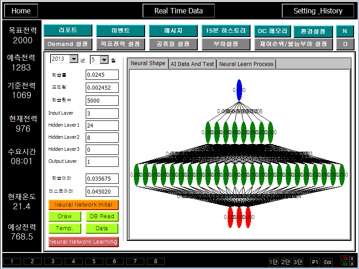The width and height of the screenshot is (359, 269).
Task: Click the Temp. button
Action: point(65,228)
